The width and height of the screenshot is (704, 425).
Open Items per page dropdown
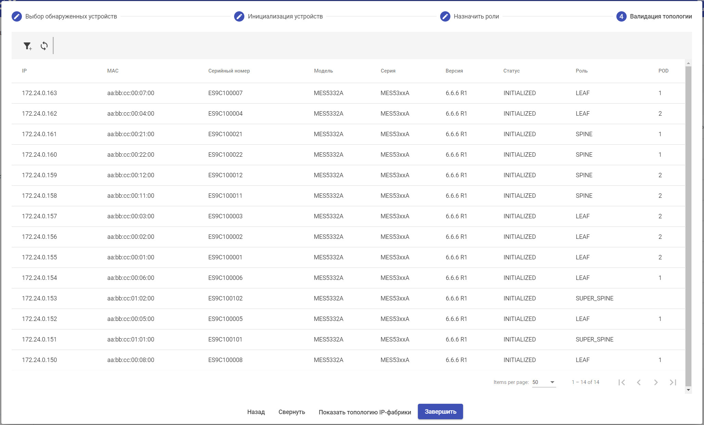pos(544,382)
